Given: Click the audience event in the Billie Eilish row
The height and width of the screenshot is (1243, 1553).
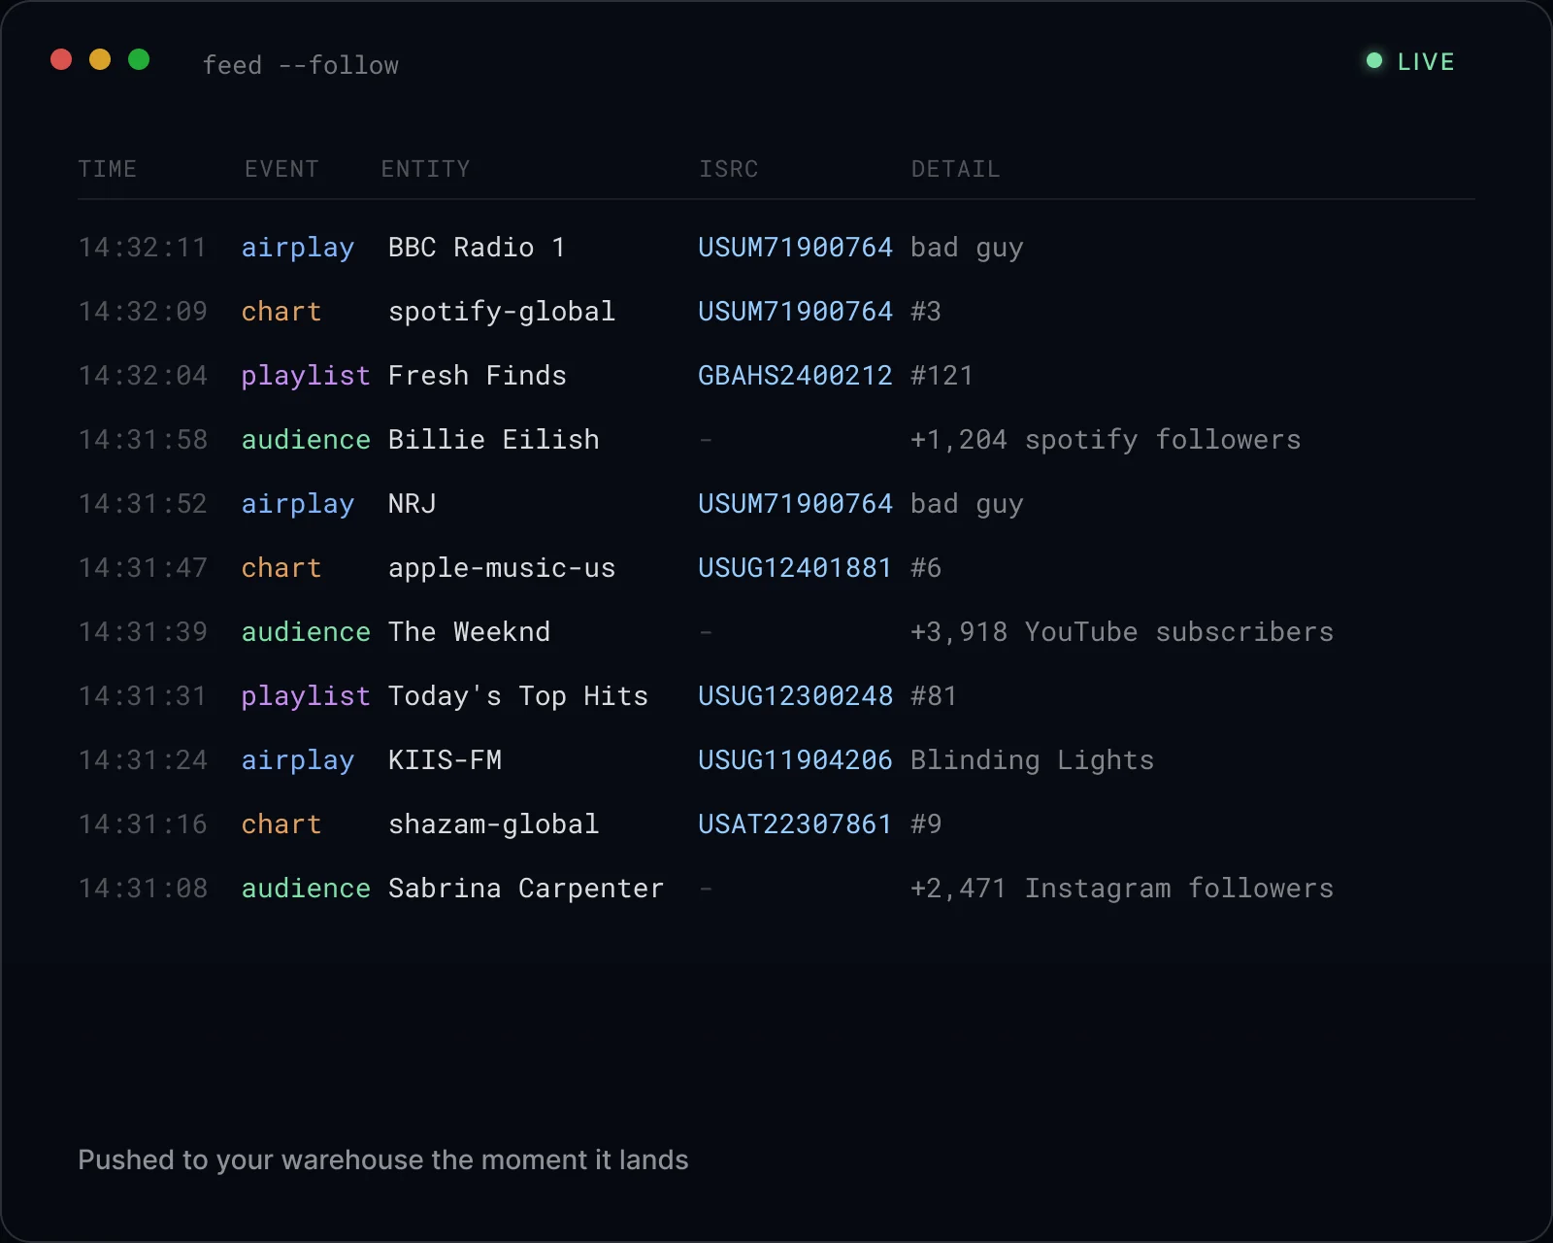Looking at the screenshot, I should point(306,440).
